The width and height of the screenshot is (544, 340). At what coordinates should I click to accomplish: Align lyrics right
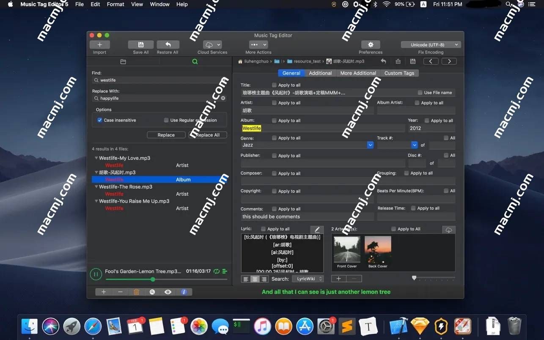(x=264, y=279)
